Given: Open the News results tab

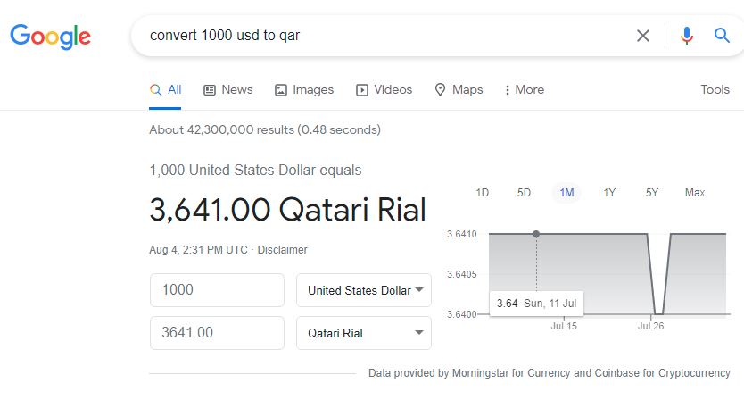Looking at the screenshot, I should (x=228, y=90).
